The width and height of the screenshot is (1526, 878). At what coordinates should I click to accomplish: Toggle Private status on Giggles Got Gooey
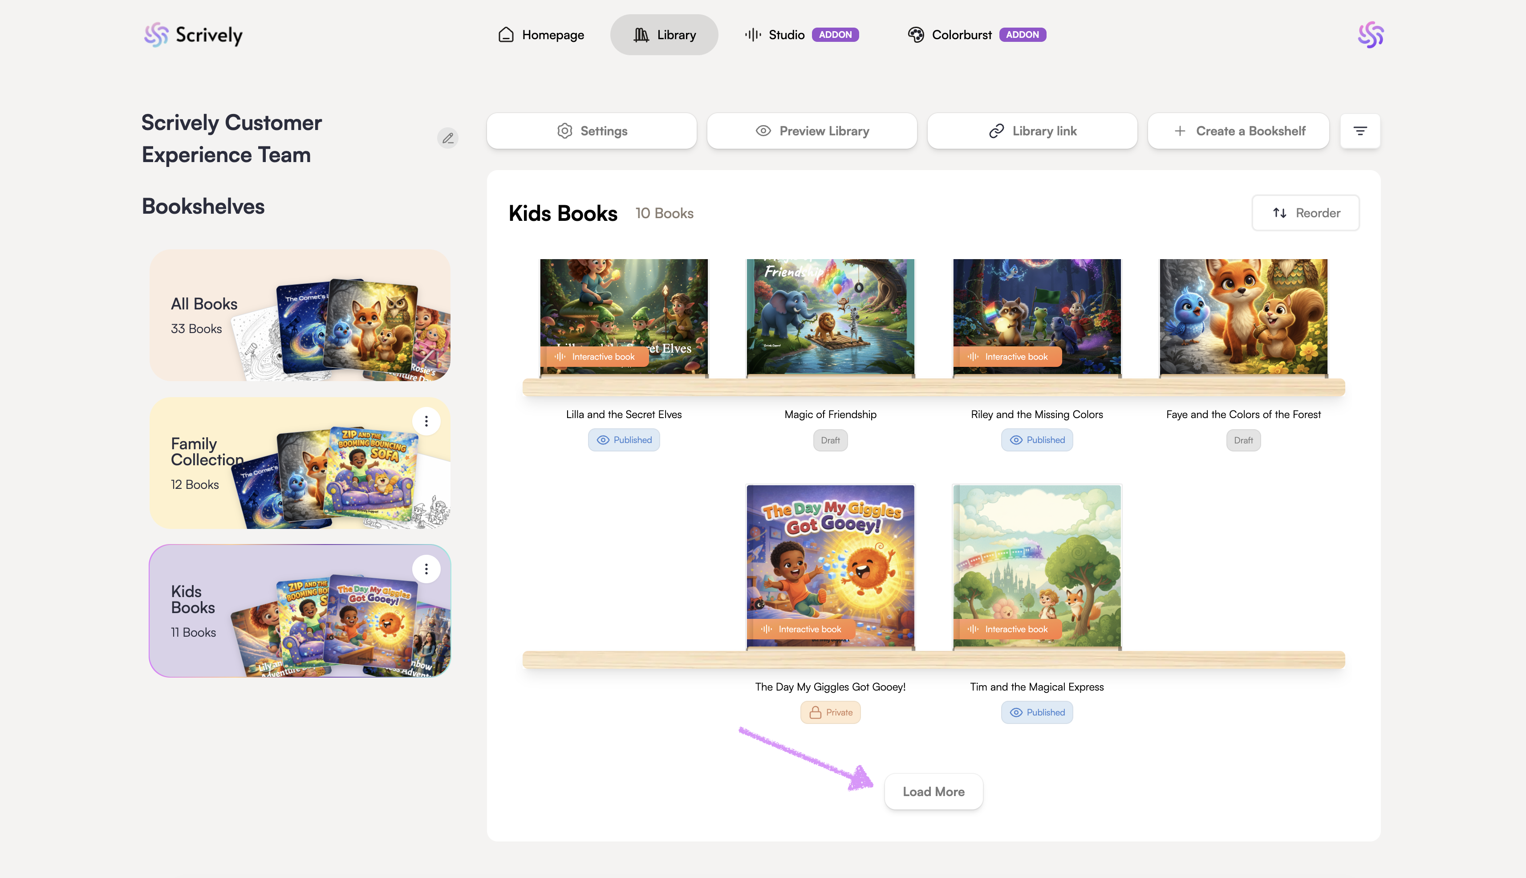tap(830, 712)
